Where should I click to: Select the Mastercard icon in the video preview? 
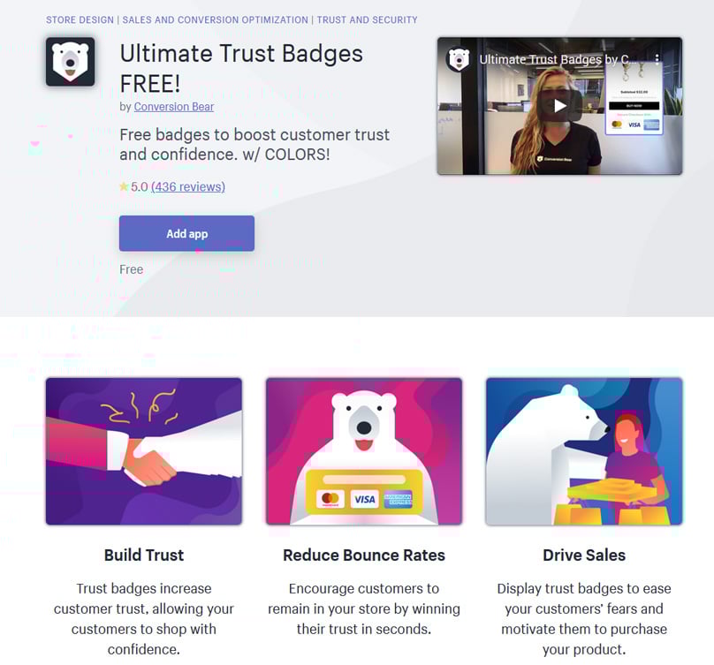point(617,125)
